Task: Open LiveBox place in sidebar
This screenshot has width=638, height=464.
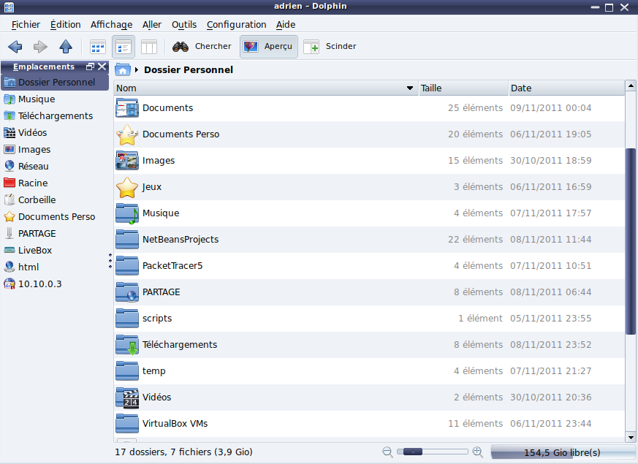Action: tap(55, 250)
